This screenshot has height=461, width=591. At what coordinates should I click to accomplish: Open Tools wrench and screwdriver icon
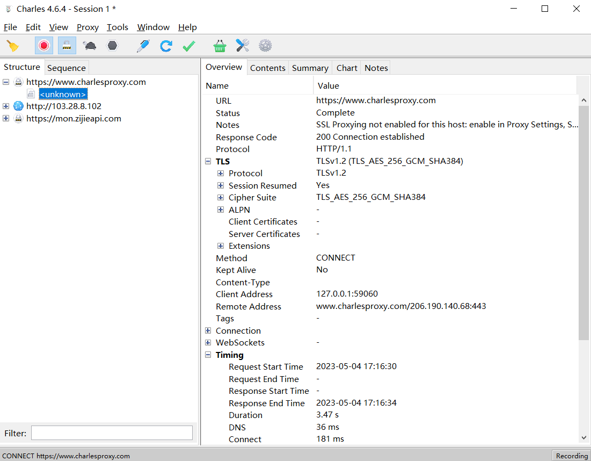click(243, 46)
